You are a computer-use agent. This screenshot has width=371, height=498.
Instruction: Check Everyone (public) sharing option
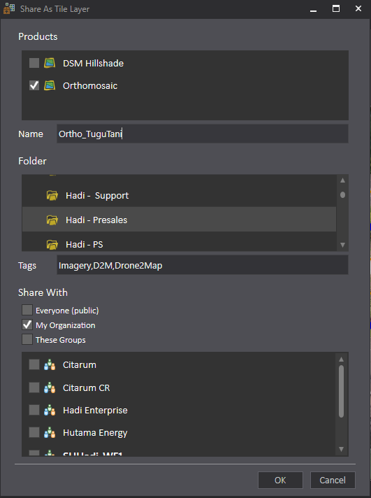point(27,310)
